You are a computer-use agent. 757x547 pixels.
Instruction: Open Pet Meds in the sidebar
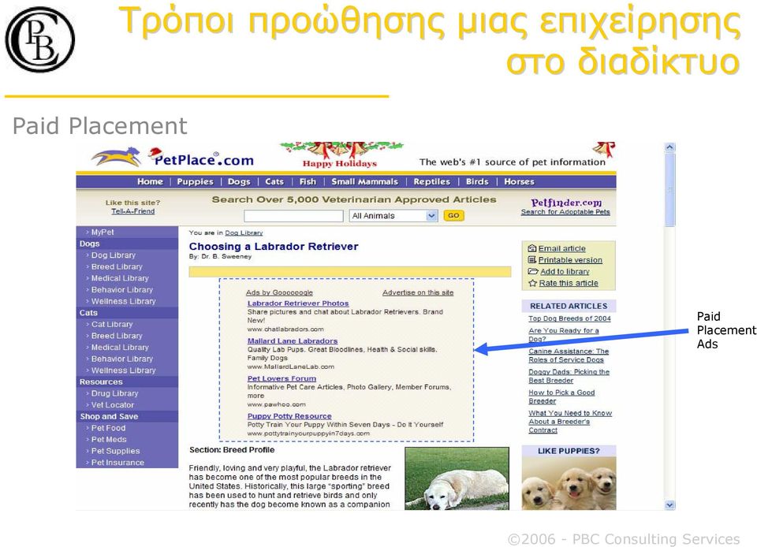109,440
